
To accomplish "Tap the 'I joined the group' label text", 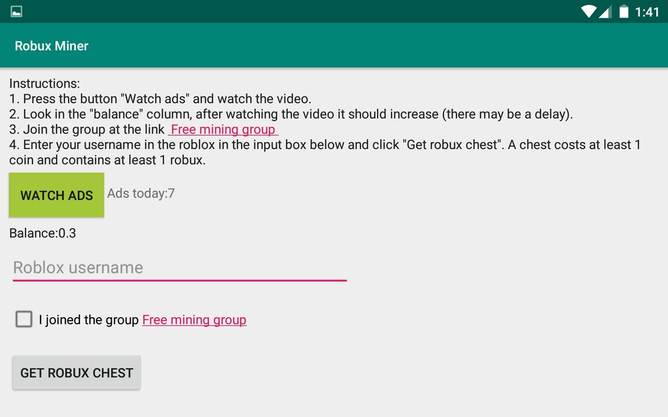I will click(x=89, y=320).
